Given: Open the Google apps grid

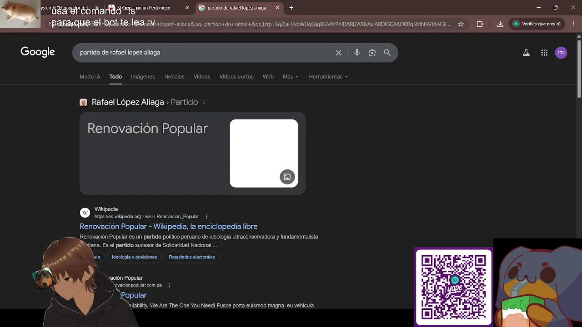Looking at the screenshot, I should pyautogui.click(x=544, y=53).
